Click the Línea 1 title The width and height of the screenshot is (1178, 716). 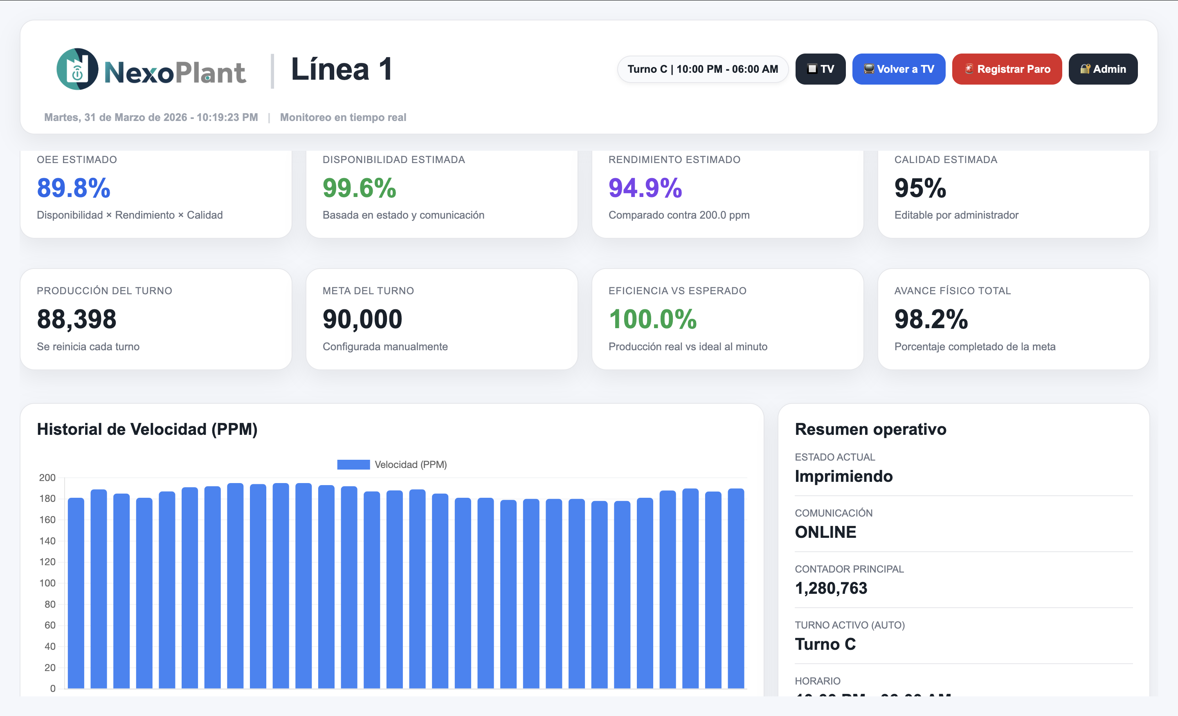(x=342, y=69)
